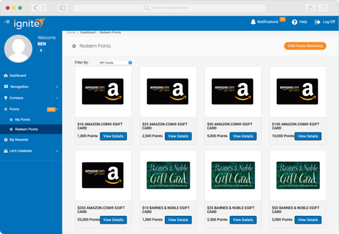View Details for $25 Amazon eGift card
This screenshot has width=339, height=234.
coord(178,136)
